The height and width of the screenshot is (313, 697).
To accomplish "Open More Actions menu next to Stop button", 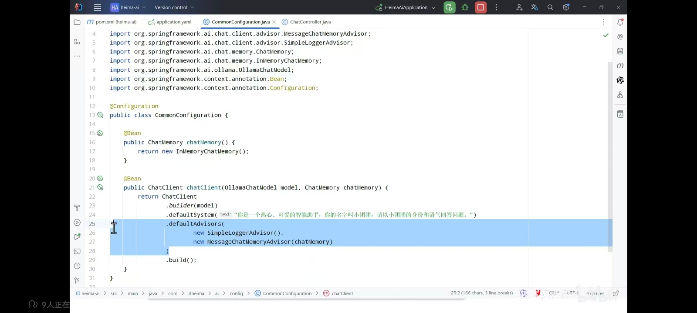I will [496, 7].
